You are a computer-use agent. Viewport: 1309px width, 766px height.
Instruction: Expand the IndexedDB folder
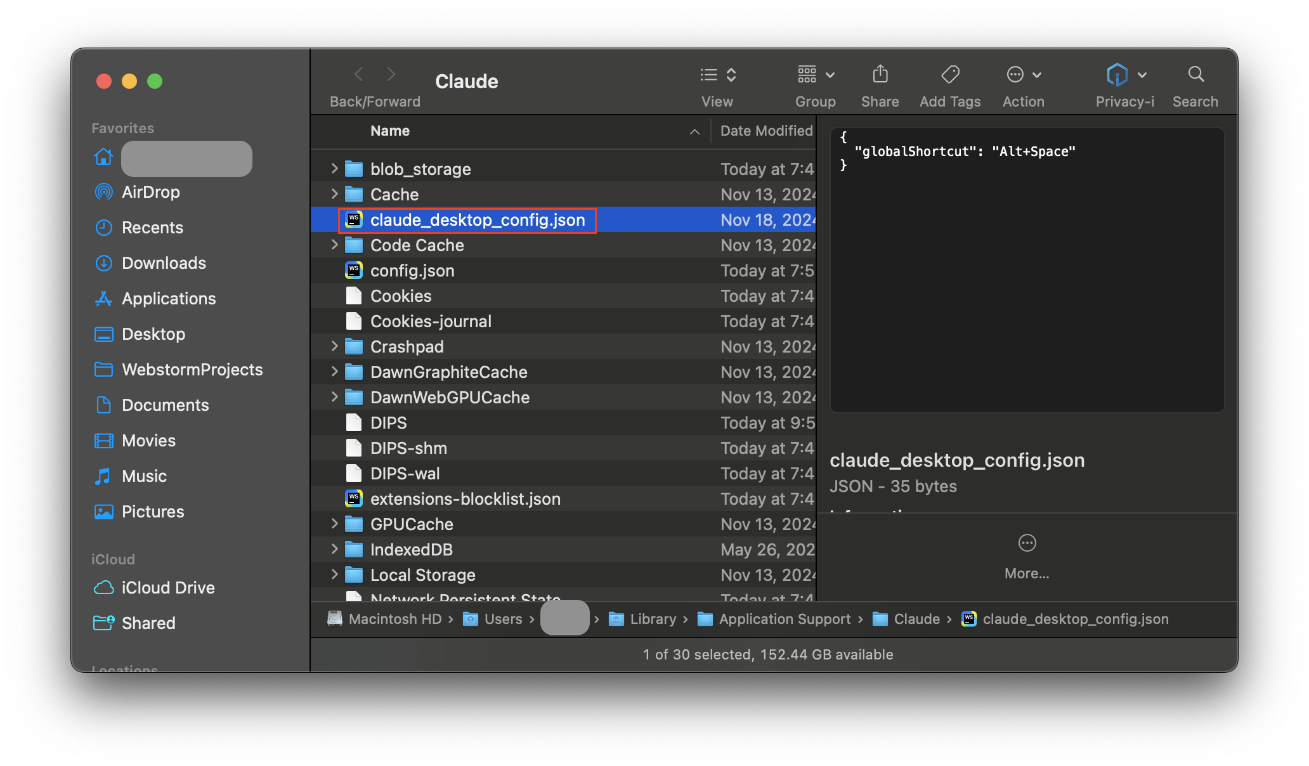click(334, 549)
